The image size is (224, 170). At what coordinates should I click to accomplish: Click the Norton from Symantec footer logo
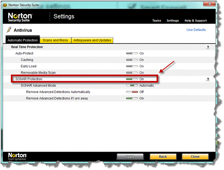(x=17, y=156)
